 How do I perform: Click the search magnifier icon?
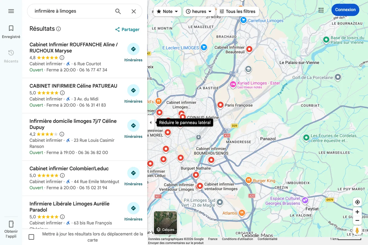[118, 11]
